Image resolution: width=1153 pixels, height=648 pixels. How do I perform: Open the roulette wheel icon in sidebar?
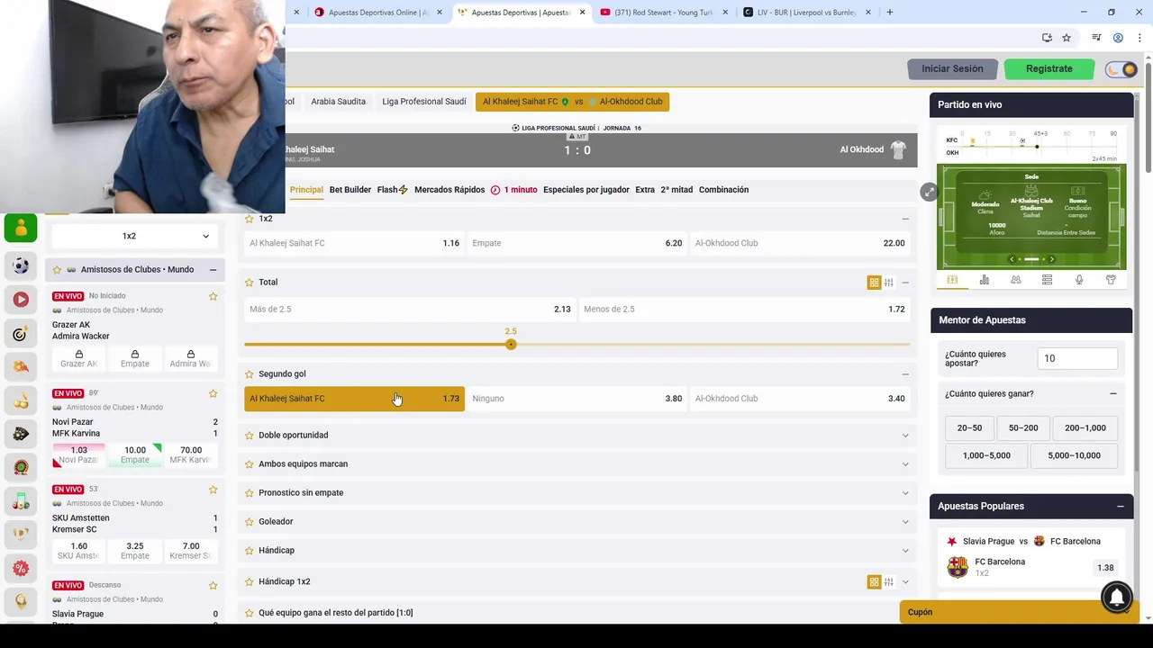[x=21, y=467]
